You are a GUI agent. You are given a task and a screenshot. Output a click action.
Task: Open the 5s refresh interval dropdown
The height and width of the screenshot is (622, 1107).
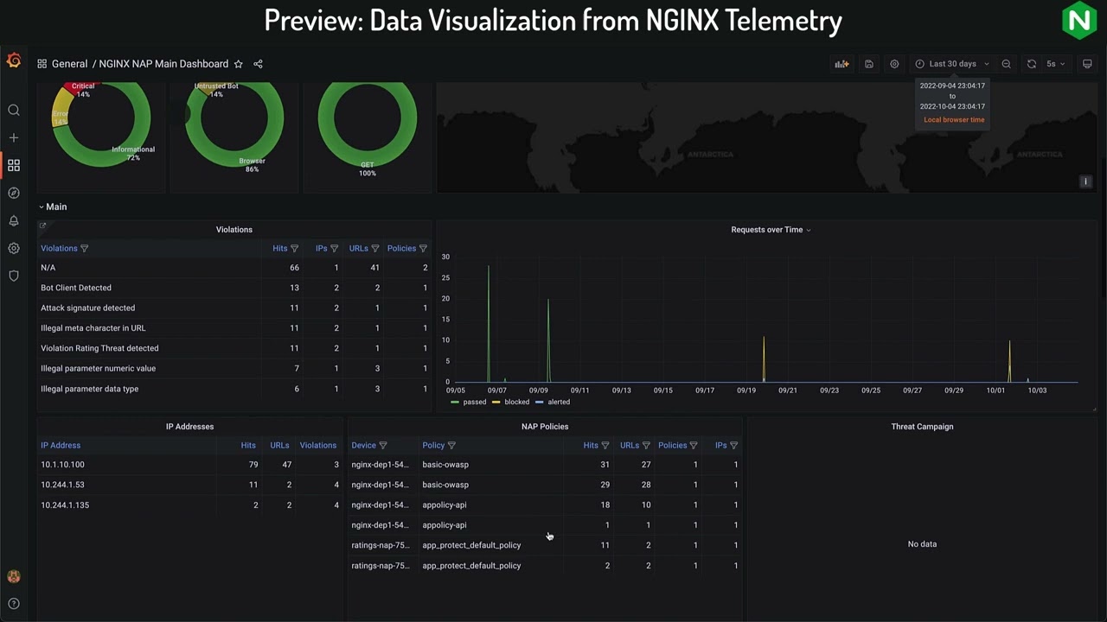click(1056, 64)
